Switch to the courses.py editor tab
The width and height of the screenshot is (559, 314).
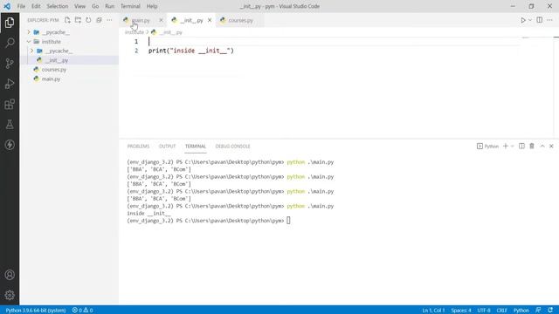(x=241, y=20)
